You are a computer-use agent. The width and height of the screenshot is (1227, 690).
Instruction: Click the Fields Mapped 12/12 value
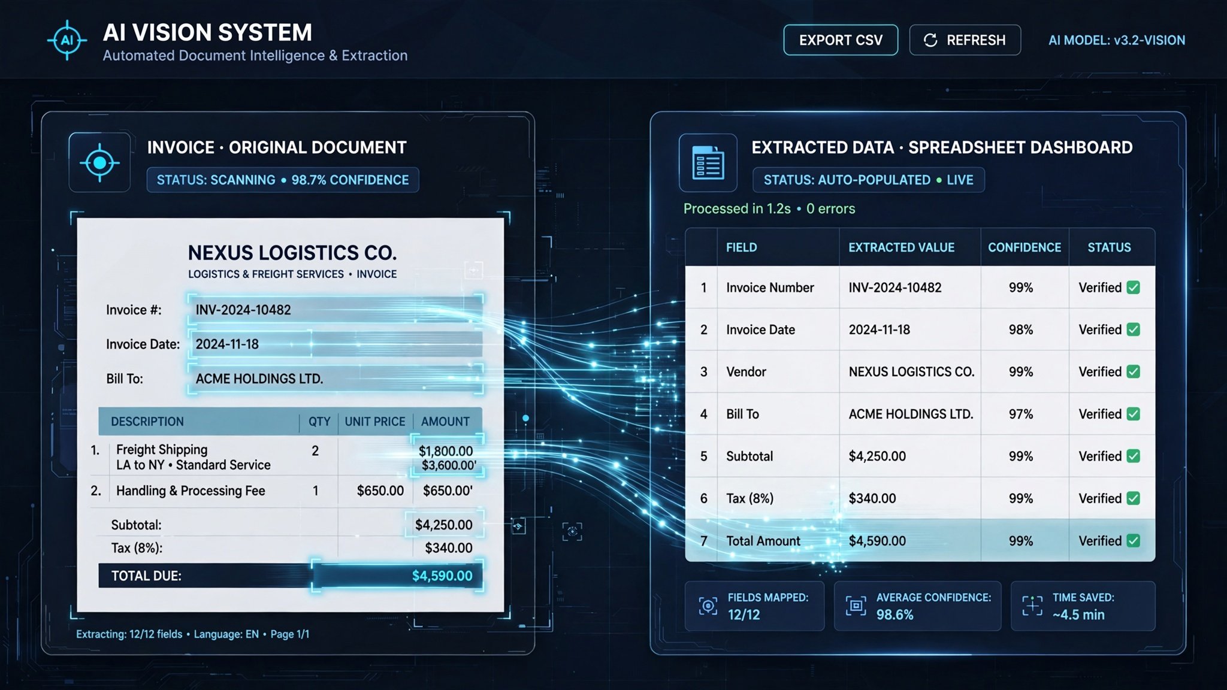coord(744,615)
